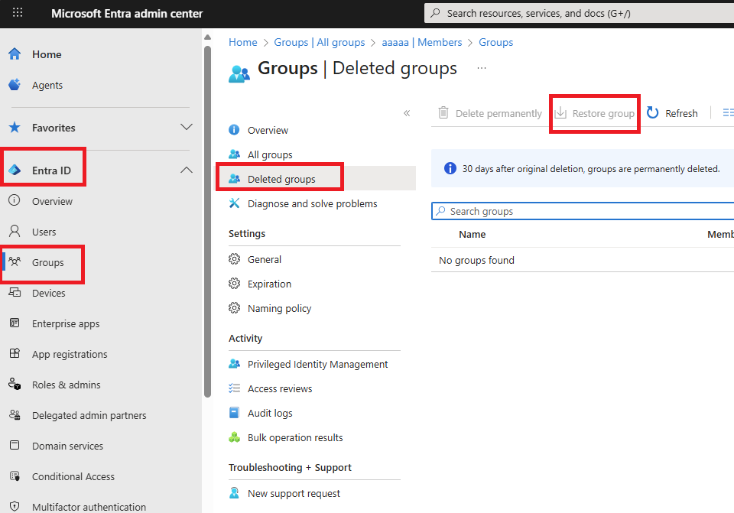Open the app launcher waffle icon
This screenshot has width=734, height=513.
(x=18, y=13)
